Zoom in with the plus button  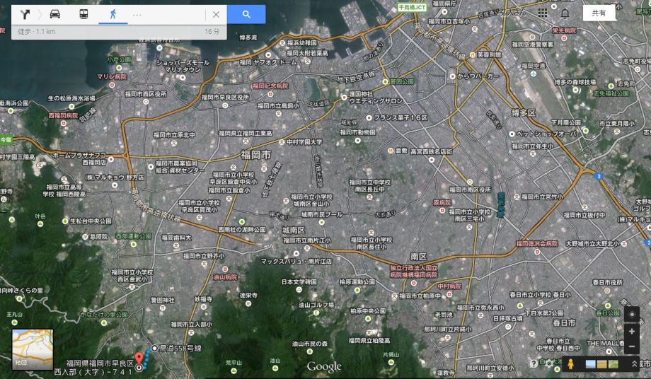coord(632,332)
